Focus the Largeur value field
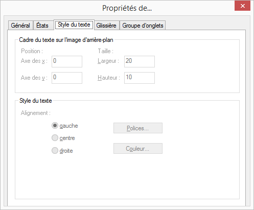Viewport: 254px width, 210px height. [140, 61]
